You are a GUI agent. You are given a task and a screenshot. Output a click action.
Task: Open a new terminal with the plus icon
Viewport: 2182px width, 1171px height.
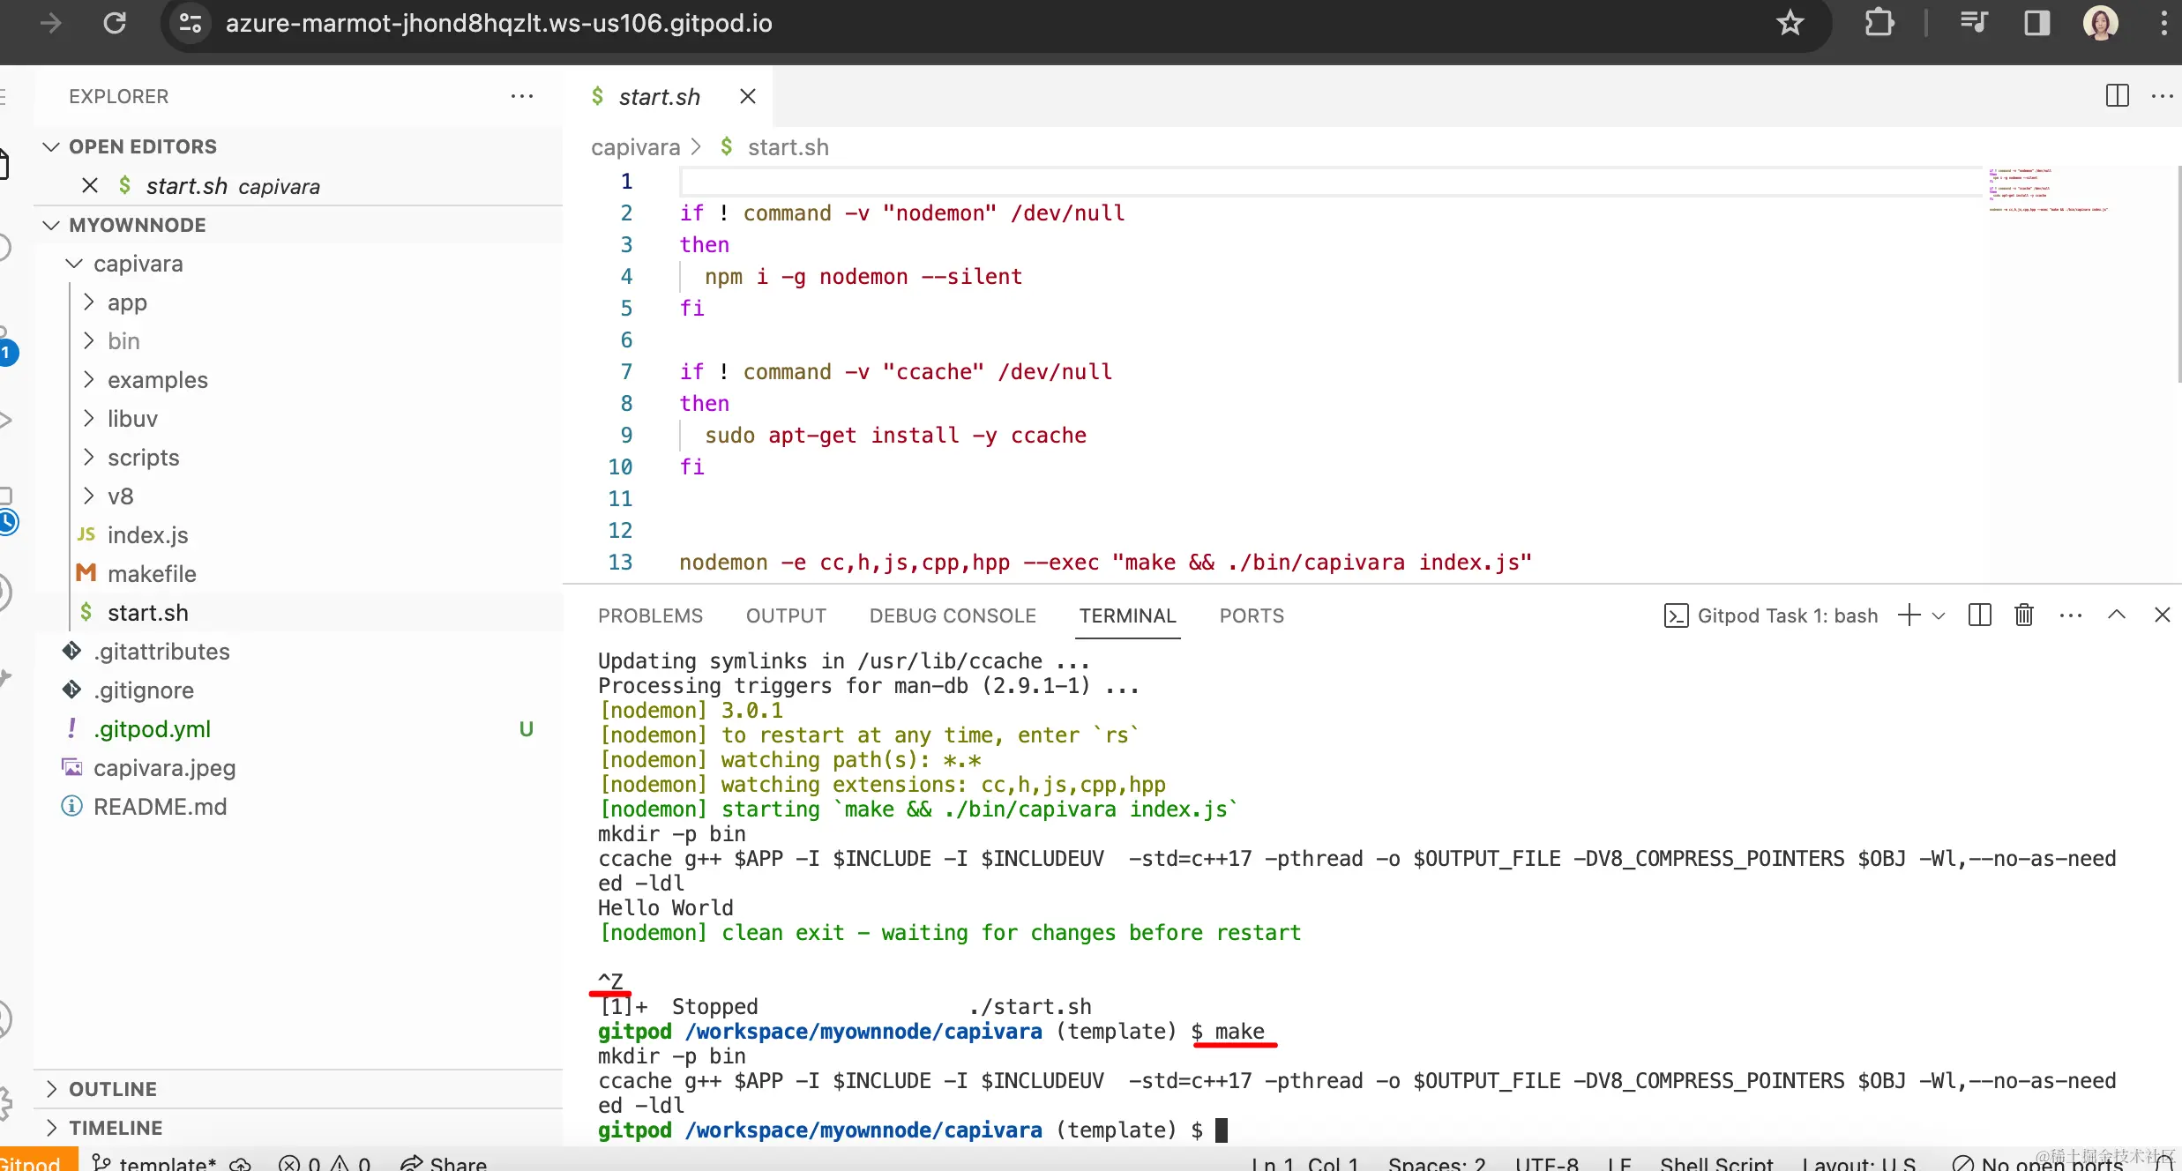click(1907, 615)
